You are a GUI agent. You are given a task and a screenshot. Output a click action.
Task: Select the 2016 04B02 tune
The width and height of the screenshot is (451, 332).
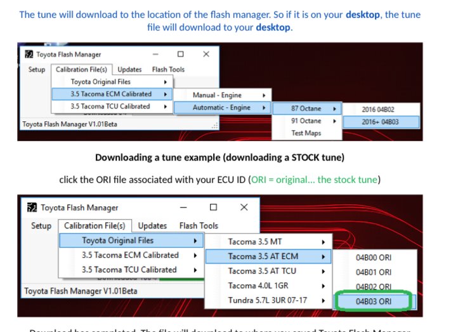[x=381, y=109]
